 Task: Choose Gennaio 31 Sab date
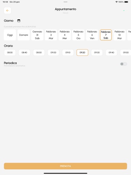click(x=37, y=35)
